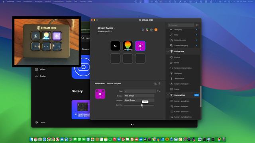This screenshot has height=143, width=255.
Task: Collapse the Philips Hue category
Action: point(168,51)
